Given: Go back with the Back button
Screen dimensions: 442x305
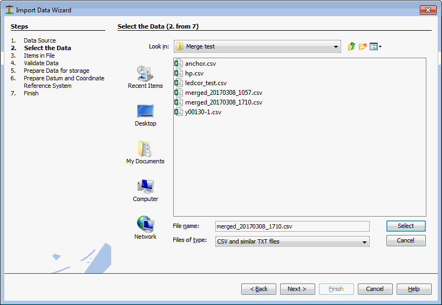Looking at the screenshot, I should pos(259,289).
